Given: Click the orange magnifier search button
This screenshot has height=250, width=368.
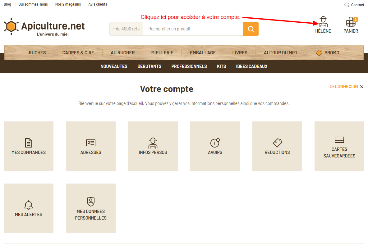Looking at the screenshot, I should [x=251, y=29].
